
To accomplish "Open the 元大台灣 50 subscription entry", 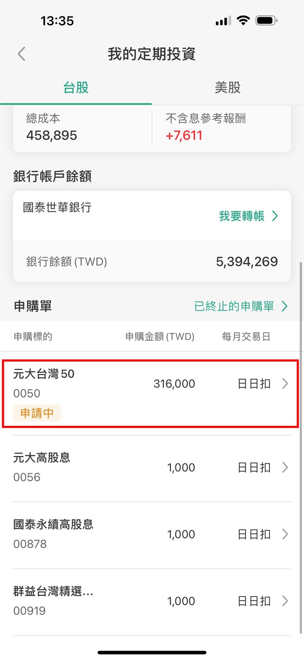I will coord(151,394).
